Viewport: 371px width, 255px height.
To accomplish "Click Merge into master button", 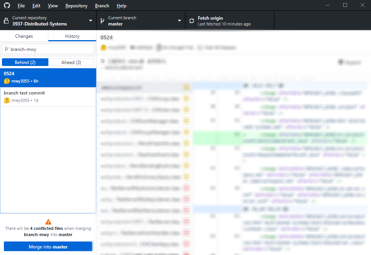I will [x=48, y=247].
